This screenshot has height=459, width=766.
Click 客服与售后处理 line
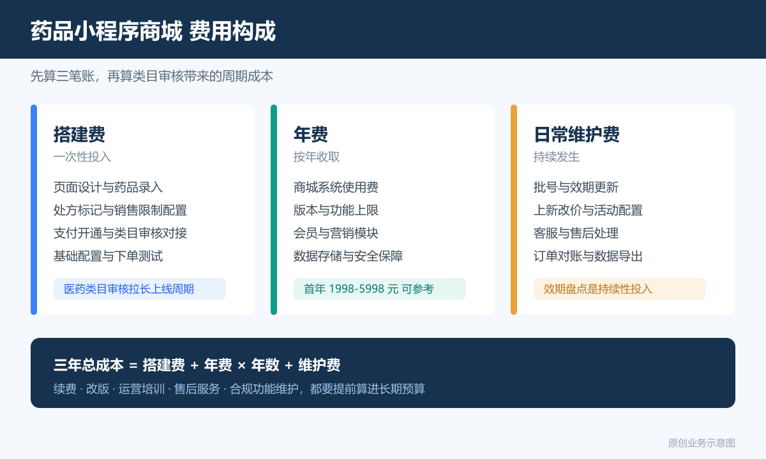coord(576,233)
